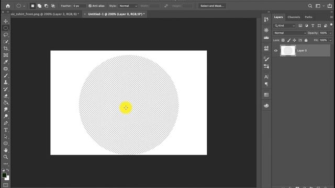The height and width of the screenshot is (188, 335).
Task: Open the Style dropdown set to Normal
Action: [x=128, y=6]
